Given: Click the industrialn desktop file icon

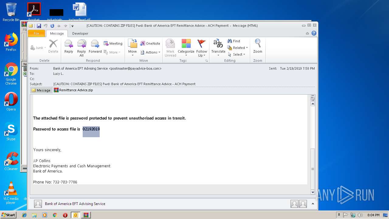Looking at the screenshot, I should tap(56, 15).
